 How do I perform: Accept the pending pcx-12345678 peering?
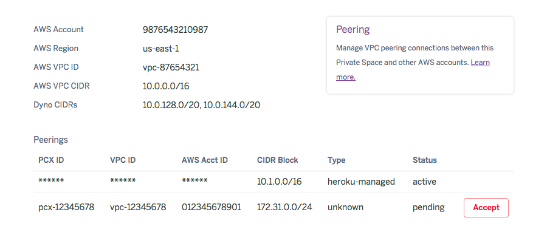(x=486, y=207)
